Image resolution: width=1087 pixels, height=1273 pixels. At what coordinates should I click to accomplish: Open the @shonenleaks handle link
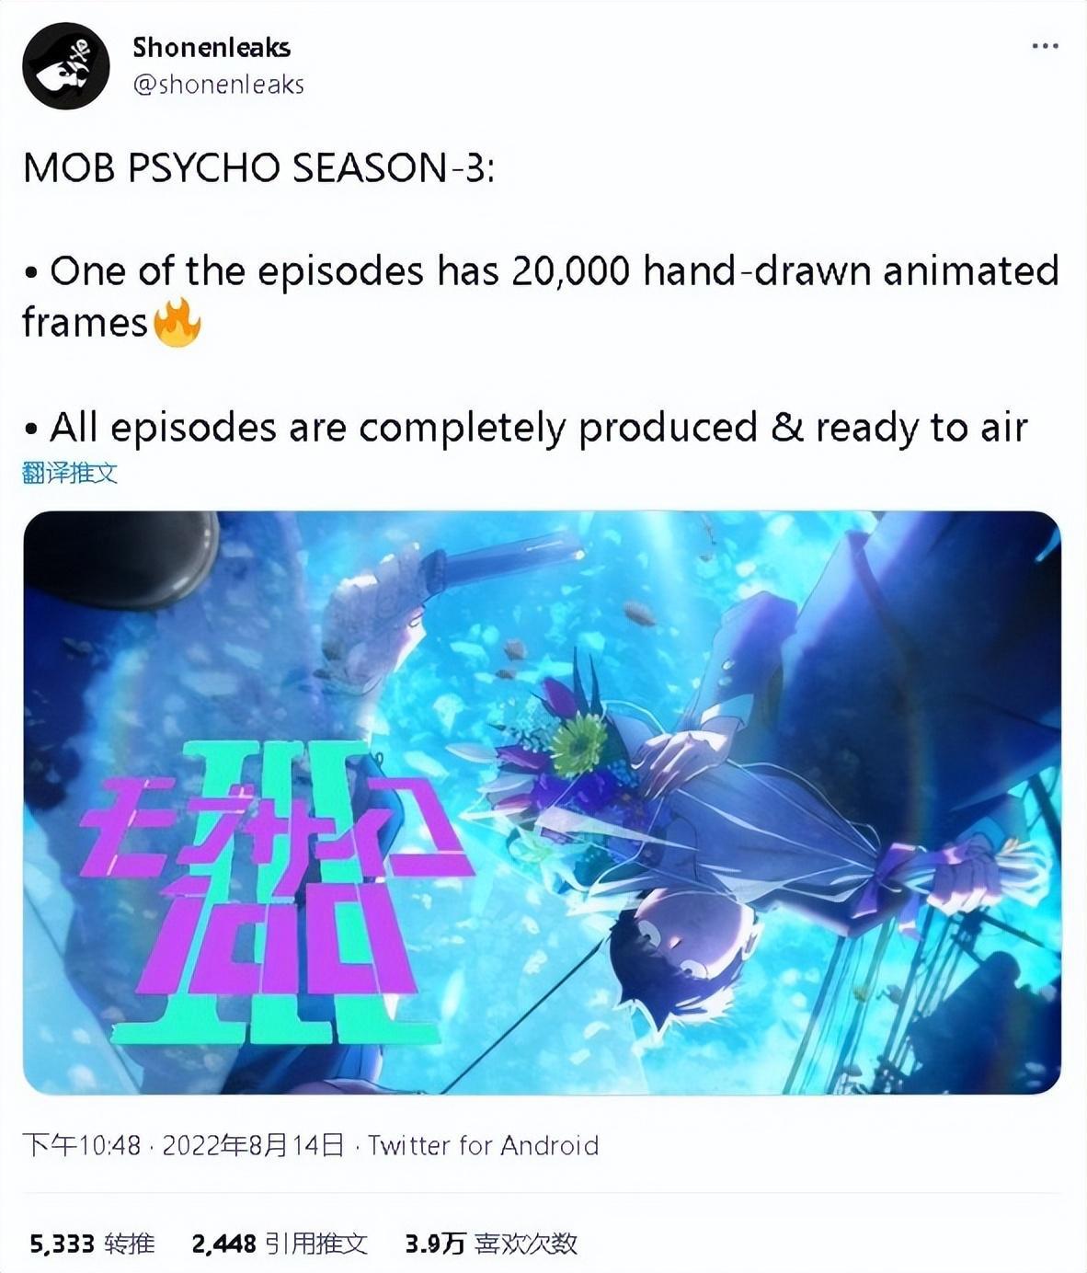click(x=219, y=85)
